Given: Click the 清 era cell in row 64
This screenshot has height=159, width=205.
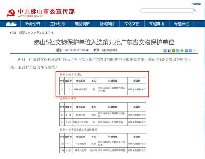Looking at the screenshot, I should click(94, 122).
